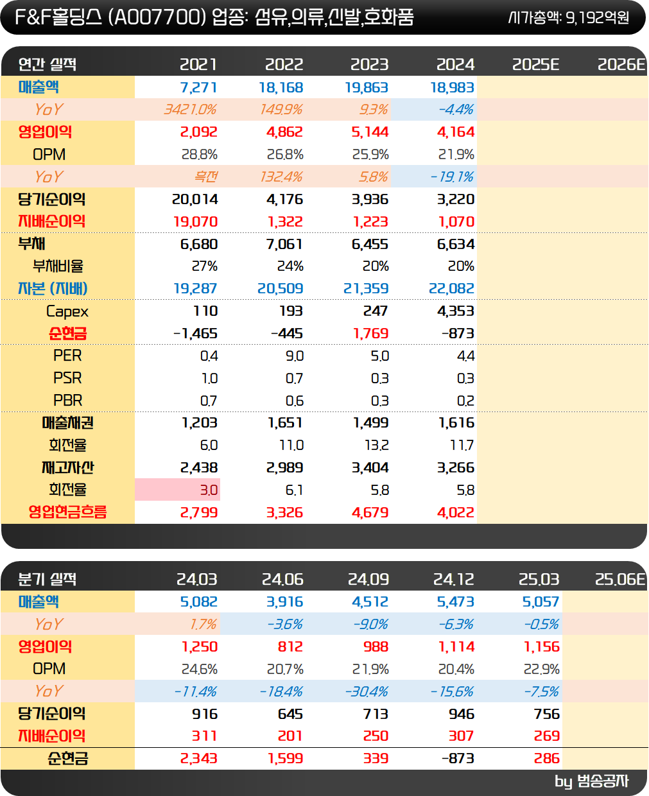Select the 19,863 revenue value
Image resolution: width=649 pixels, height=796 pixels.
click(x=367, y=87)
